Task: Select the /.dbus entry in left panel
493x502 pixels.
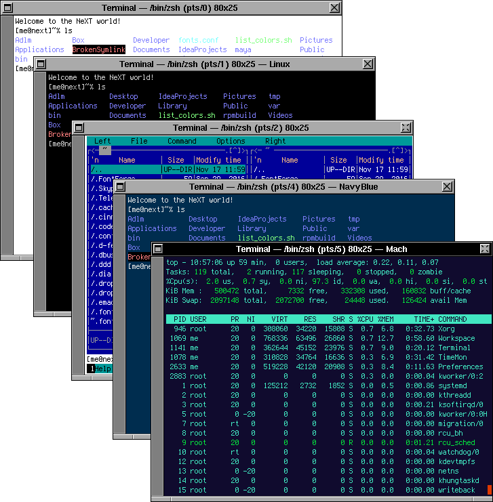Action: click(101, 255)
